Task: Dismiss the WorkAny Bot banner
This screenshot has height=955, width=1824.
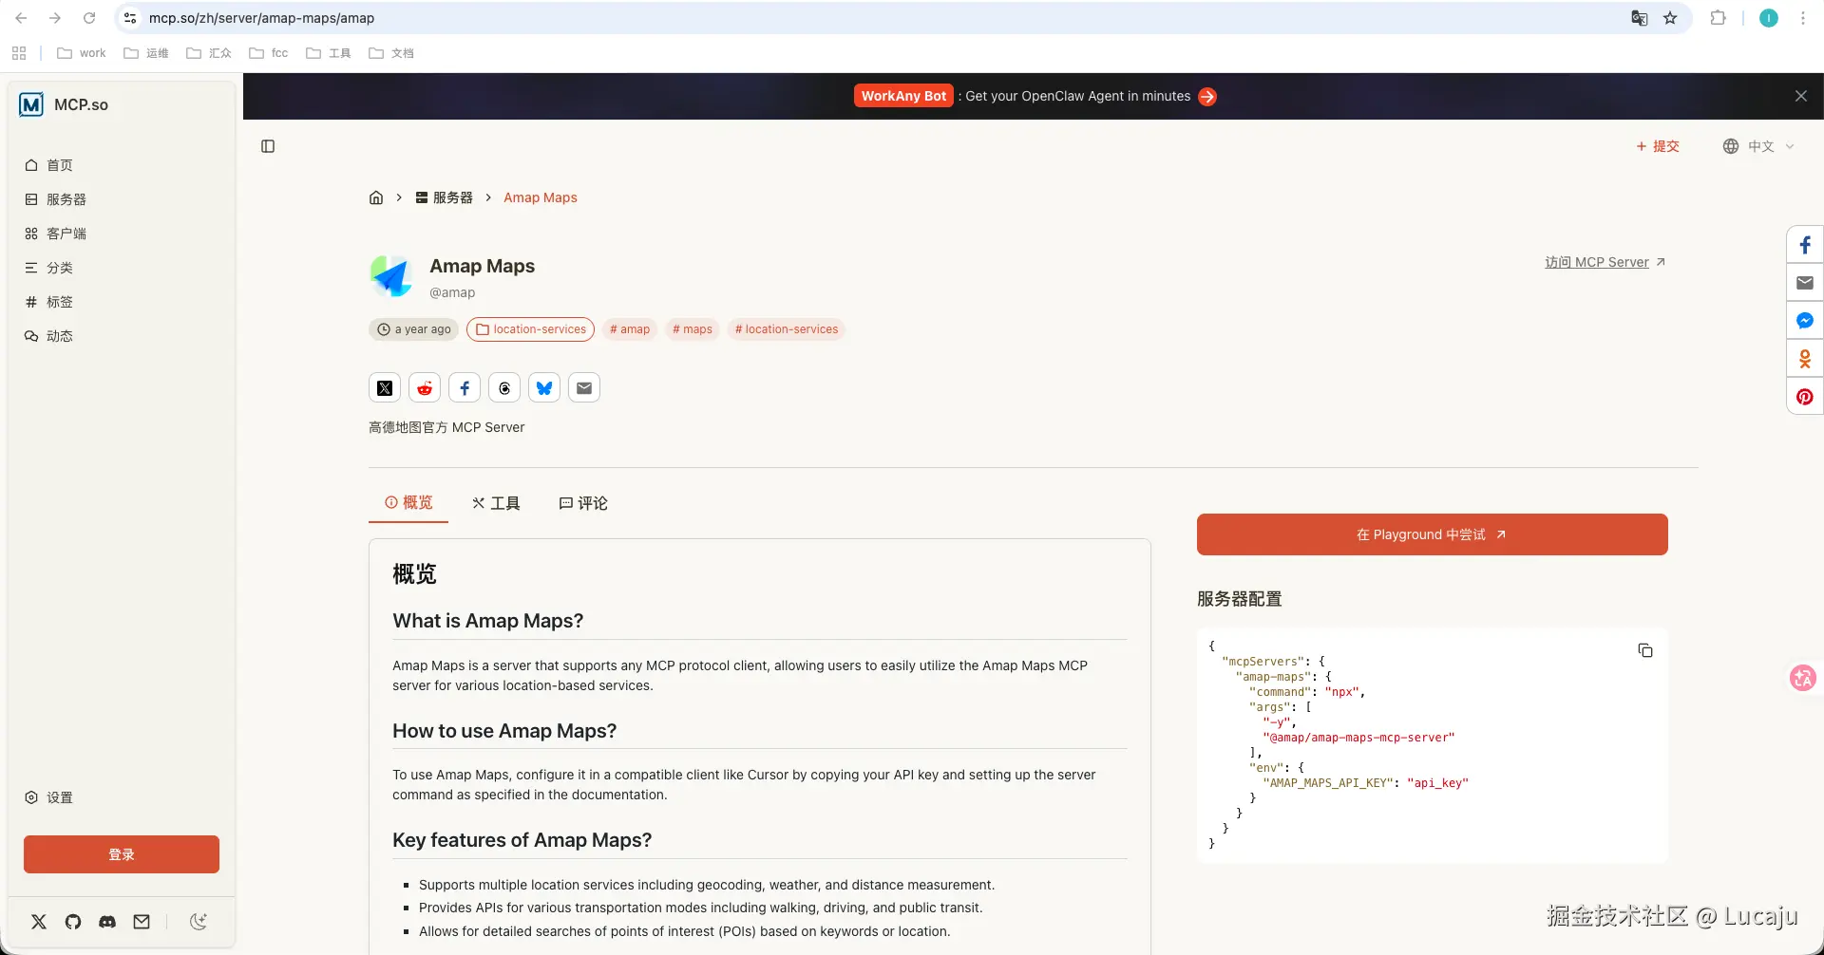Action: point(1801,96)
